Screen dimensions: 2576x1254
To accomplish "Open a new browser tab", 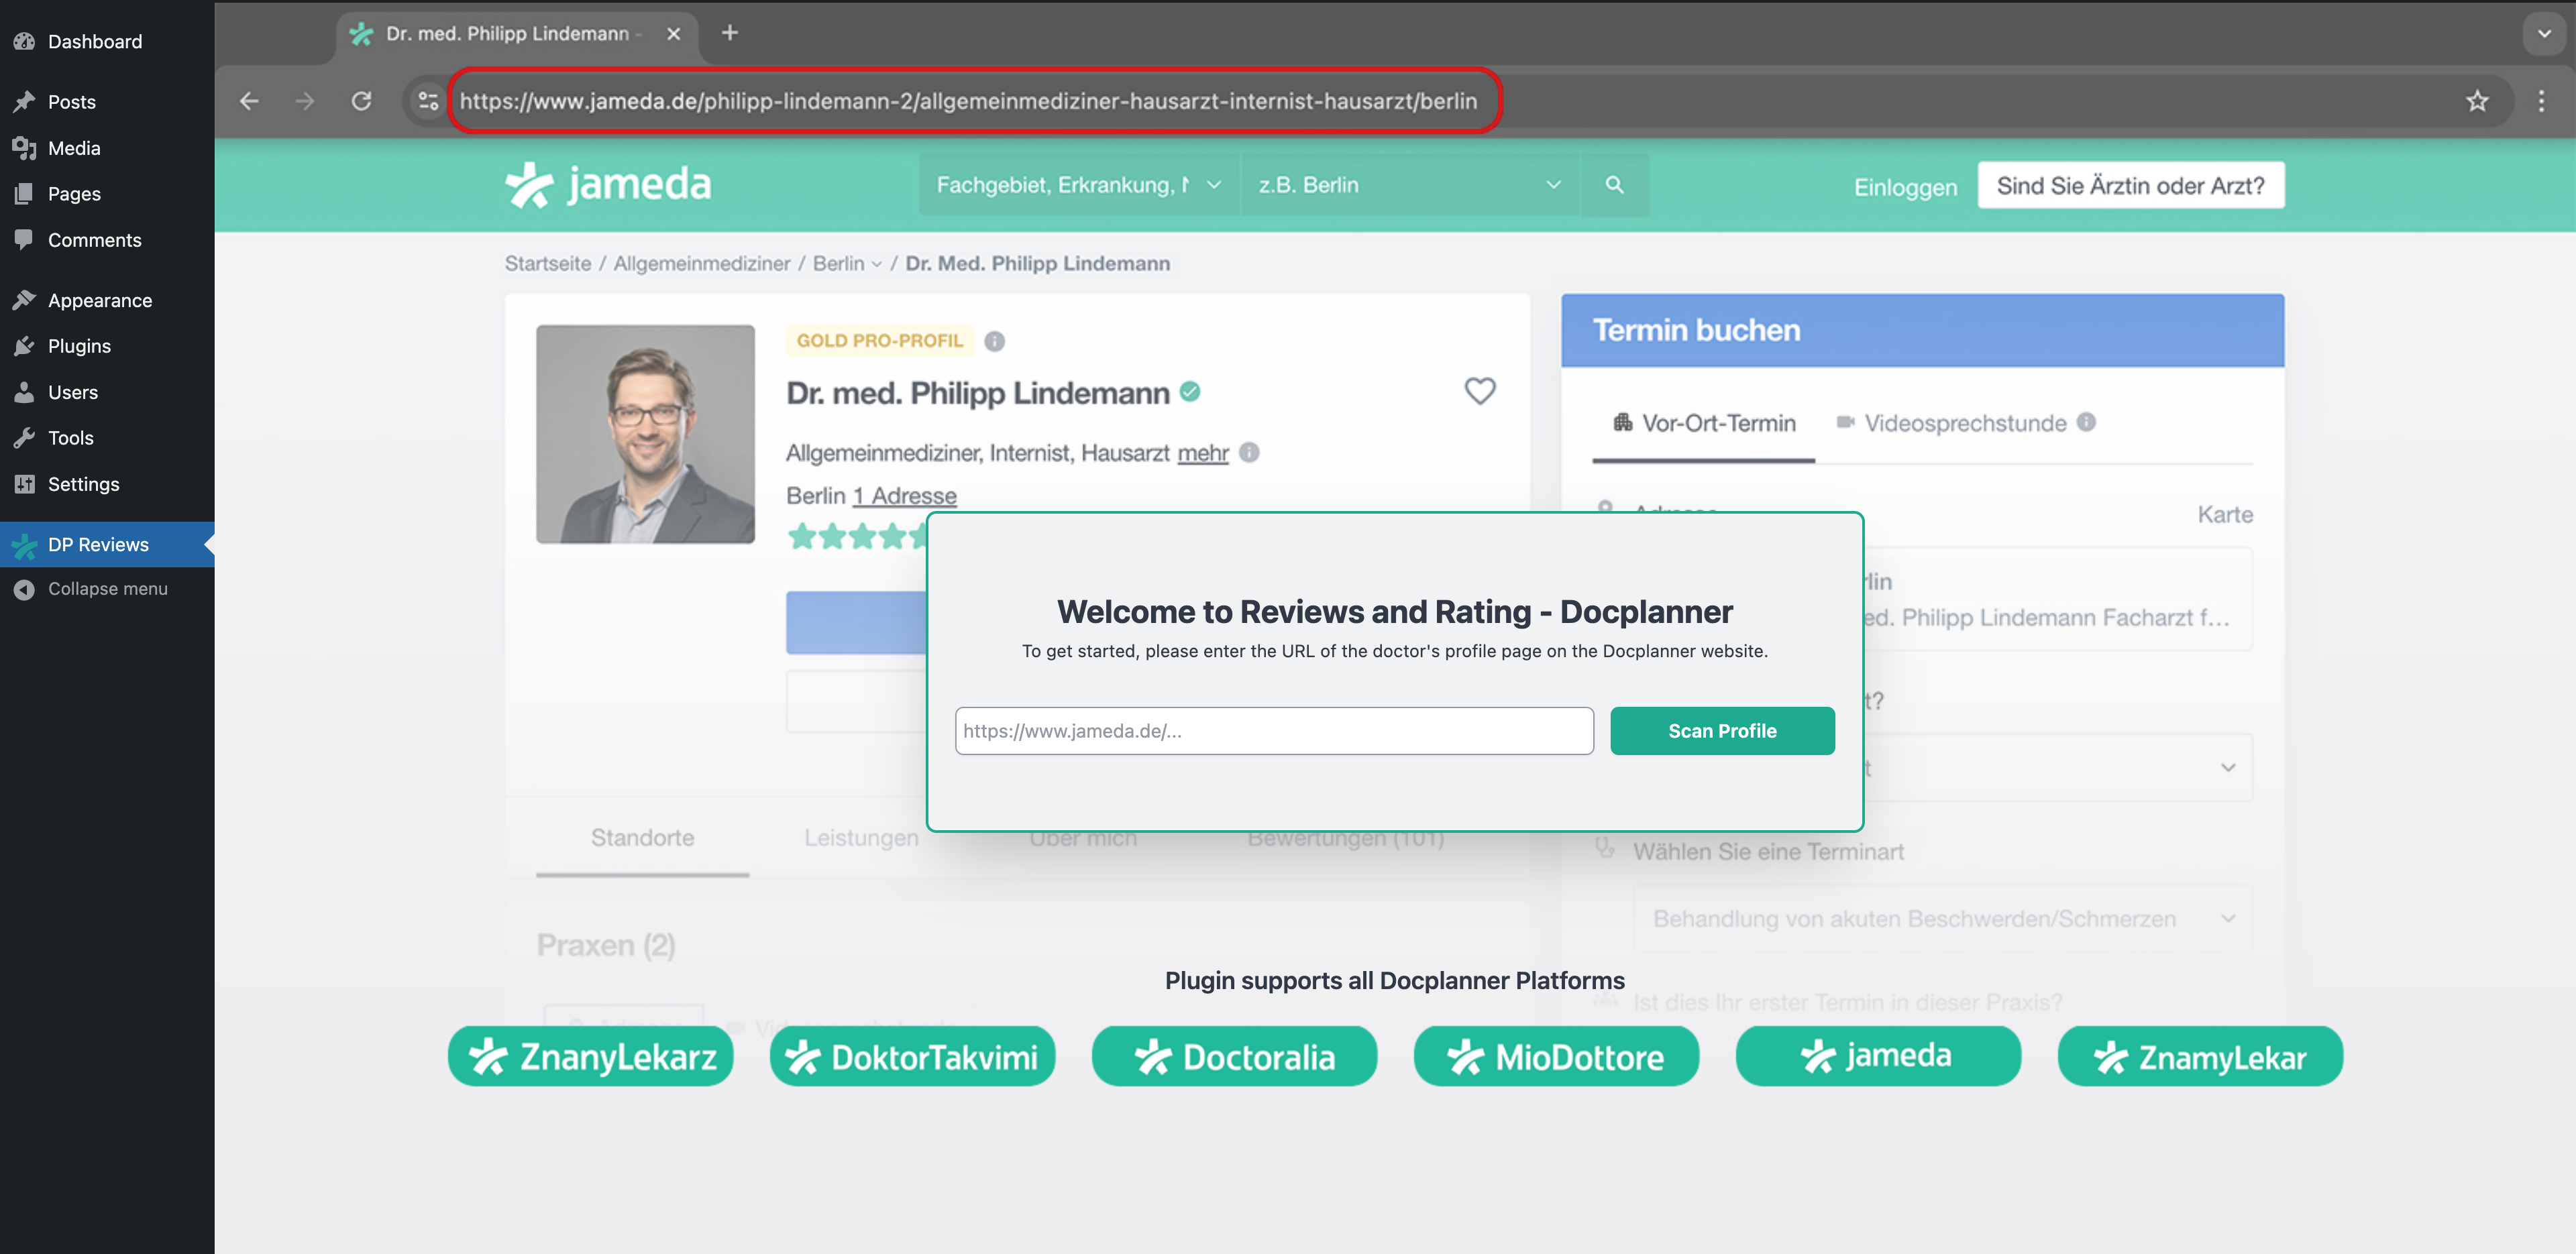I will click(730, 33).
